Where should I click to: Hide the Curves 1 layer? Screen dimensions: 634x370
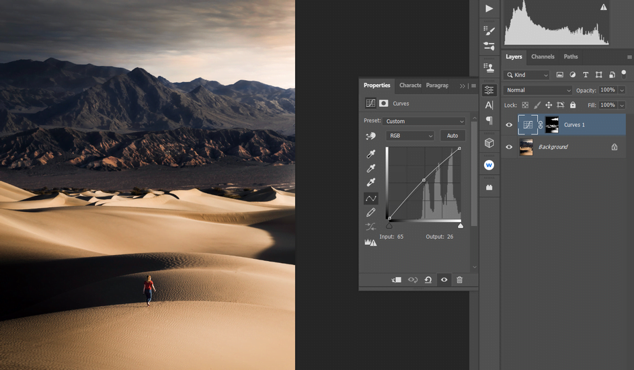click(509, 125)
